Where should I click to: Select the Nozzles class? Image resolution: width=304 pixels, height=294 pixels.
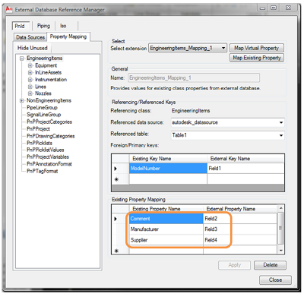click(x=43, y=93)
